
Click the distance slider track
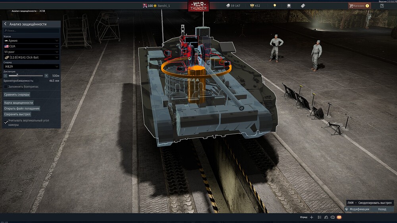click(26, 75)
